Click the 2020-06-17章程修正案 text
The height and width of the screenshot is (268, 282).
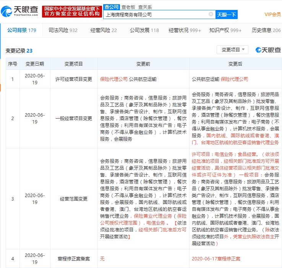pyautogui.click(x=216, y=259)
